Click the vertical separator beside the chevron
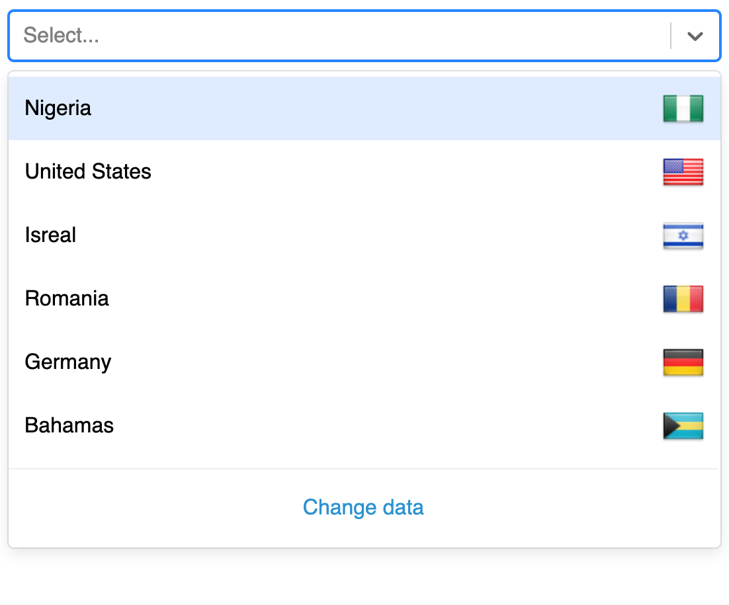This screenshot has width=729, height=605. tap(671, 36)
